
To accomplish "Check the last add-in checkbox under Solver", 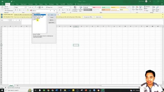I will pos(33,19).
